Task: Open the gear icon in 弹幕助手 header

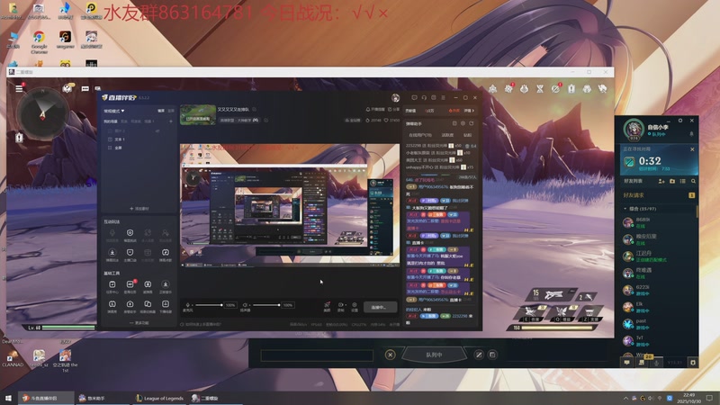Action: click(x=463, y=123)
